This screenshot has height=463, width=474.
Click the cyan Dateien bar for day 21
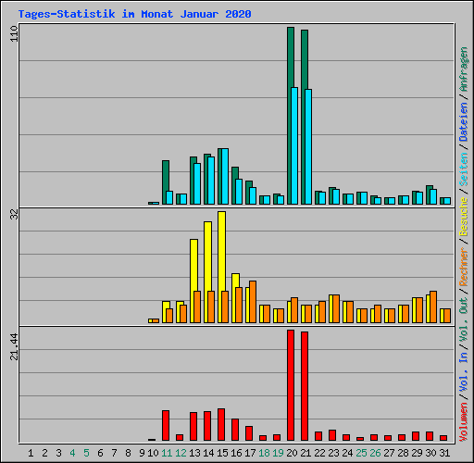[308, 146]
